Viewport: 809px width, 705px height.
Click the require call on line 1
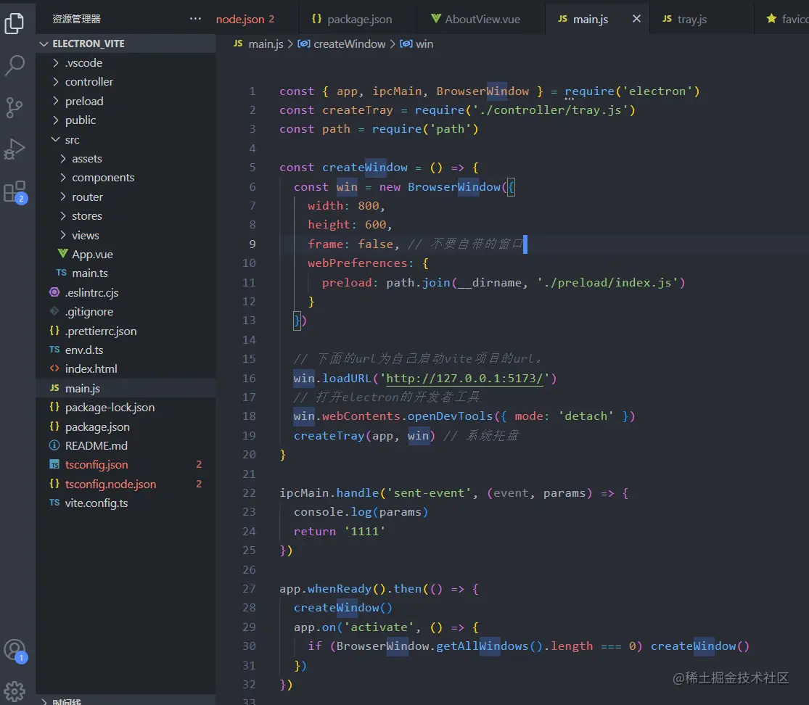point(589,91)
